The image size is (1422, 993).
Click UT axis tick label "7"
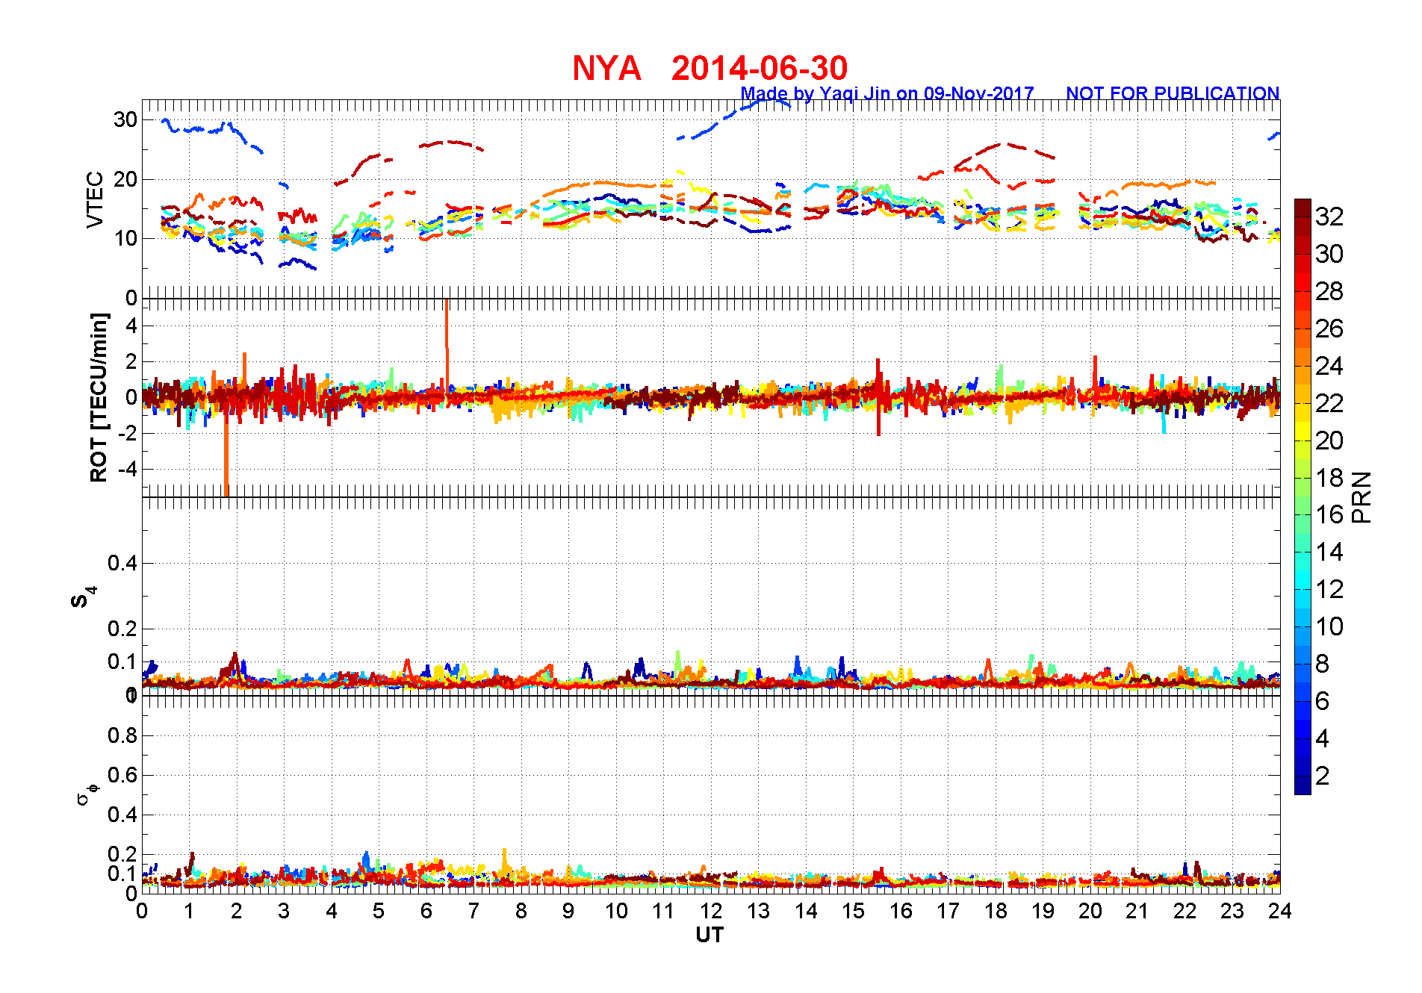[x=474, y=911]
